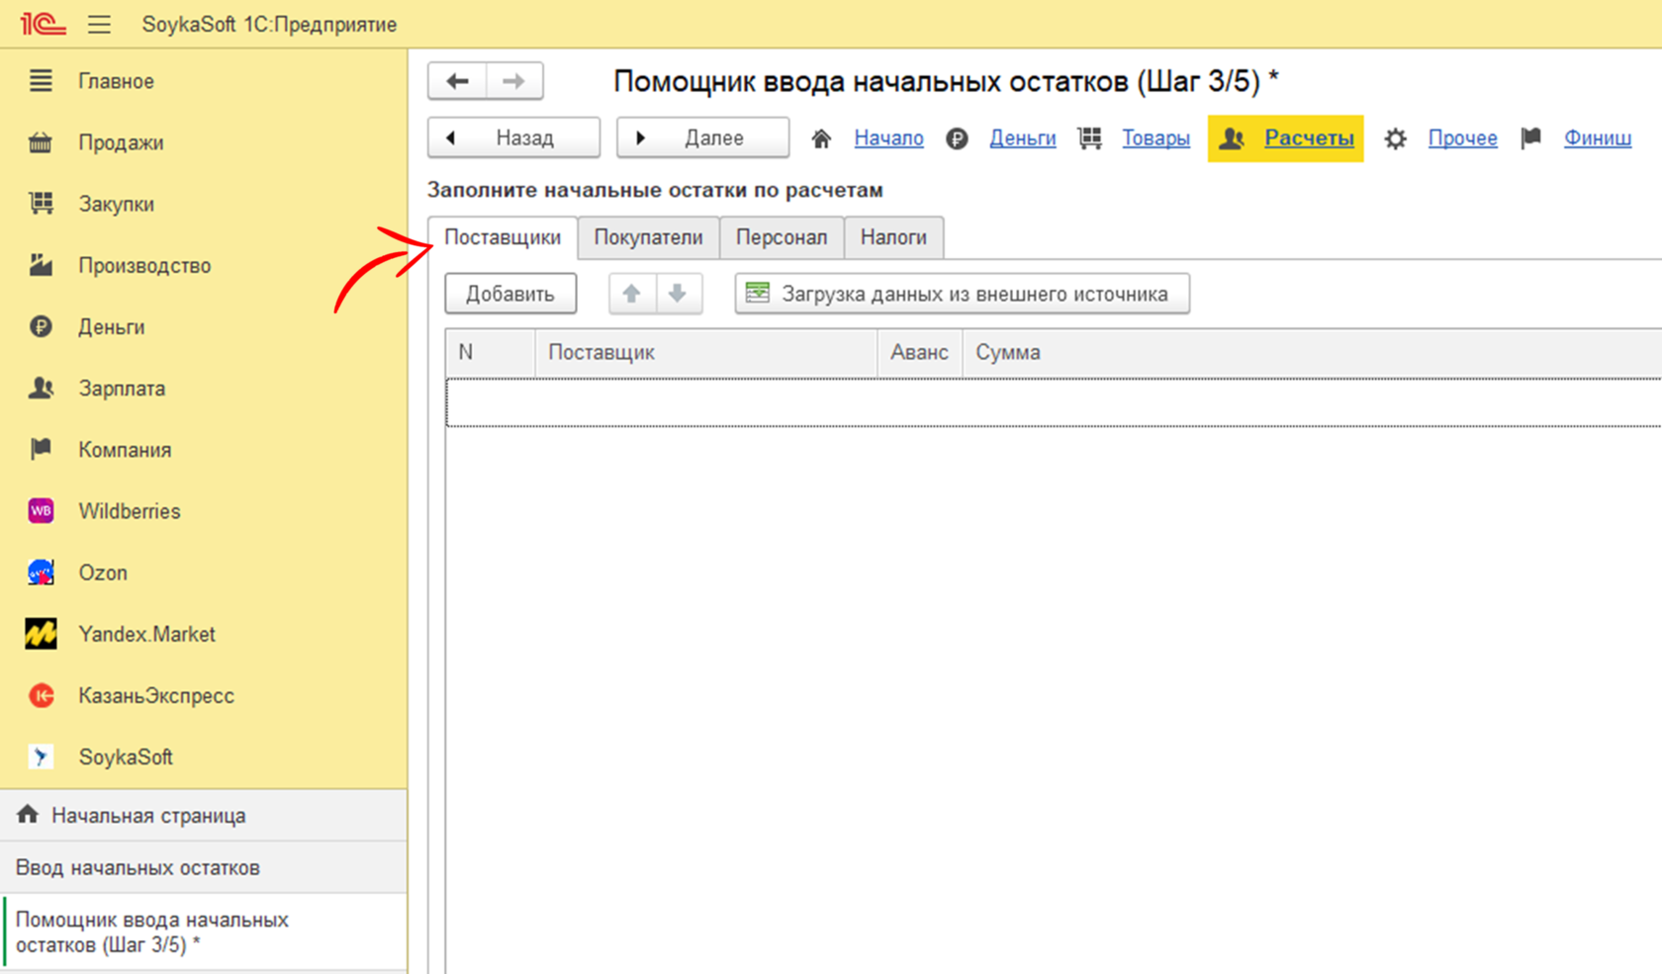Click the SoykaSoft logo icon
The width and height of the screenshot is (1662, 974).
41,756
